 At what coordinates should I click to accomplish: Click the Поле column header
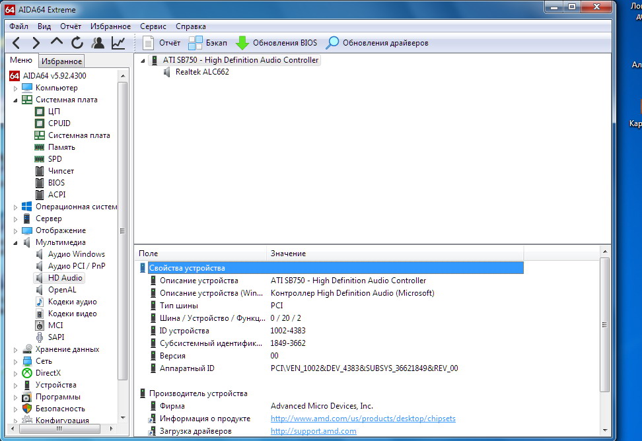(201, 254)
